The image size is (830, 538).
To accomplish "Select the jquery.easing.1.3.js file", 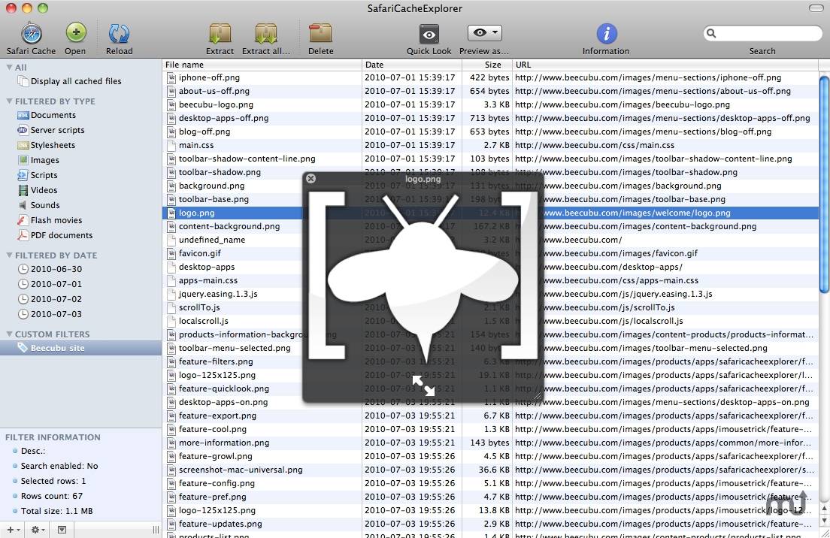I will coord(218,294).
